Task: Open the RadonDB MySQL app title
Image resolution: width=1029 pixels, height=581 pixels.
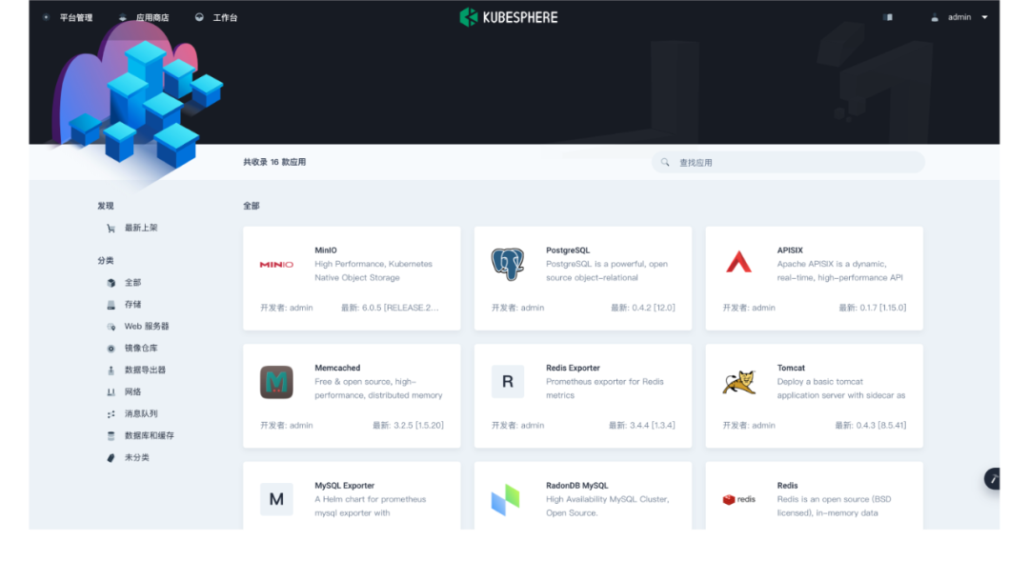Action: pyautogui.click(x=576, y=486)
